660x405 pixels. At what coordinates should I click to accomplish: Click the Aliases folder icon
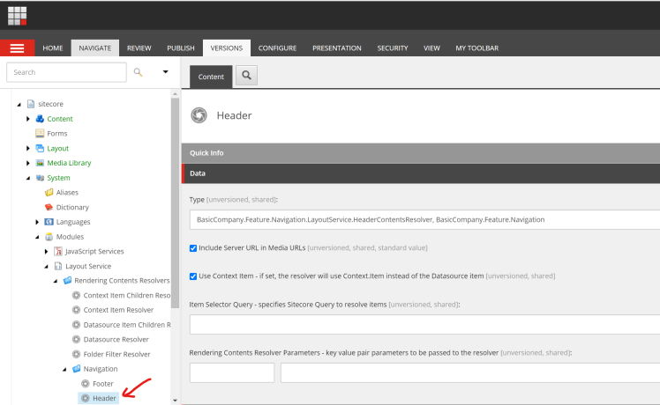49,192
